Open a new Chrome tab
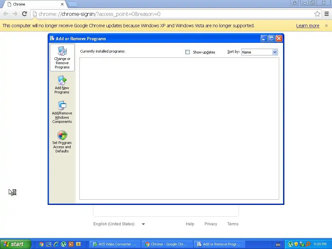 pyautogui.click(x=73, y=4)
